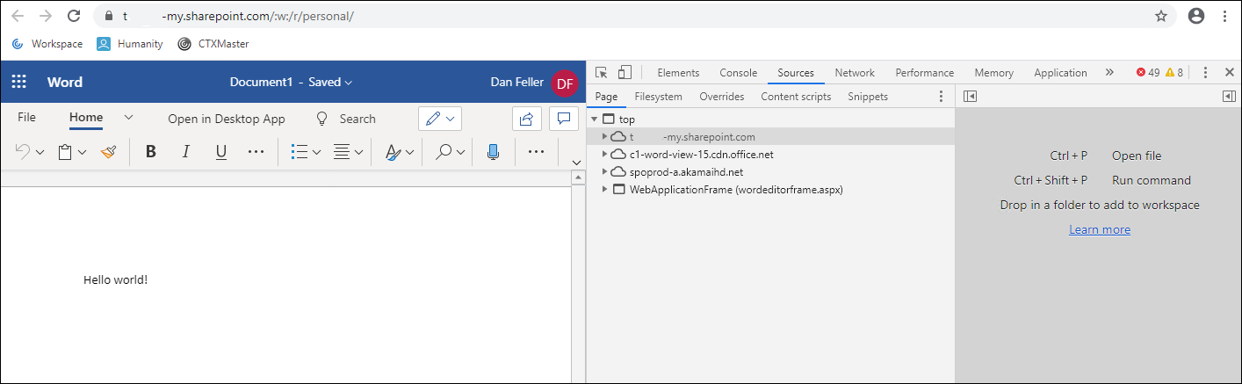Collapse the ribbon with chevron
Viewport: 1242px width, 384px height.
[576, 162]
